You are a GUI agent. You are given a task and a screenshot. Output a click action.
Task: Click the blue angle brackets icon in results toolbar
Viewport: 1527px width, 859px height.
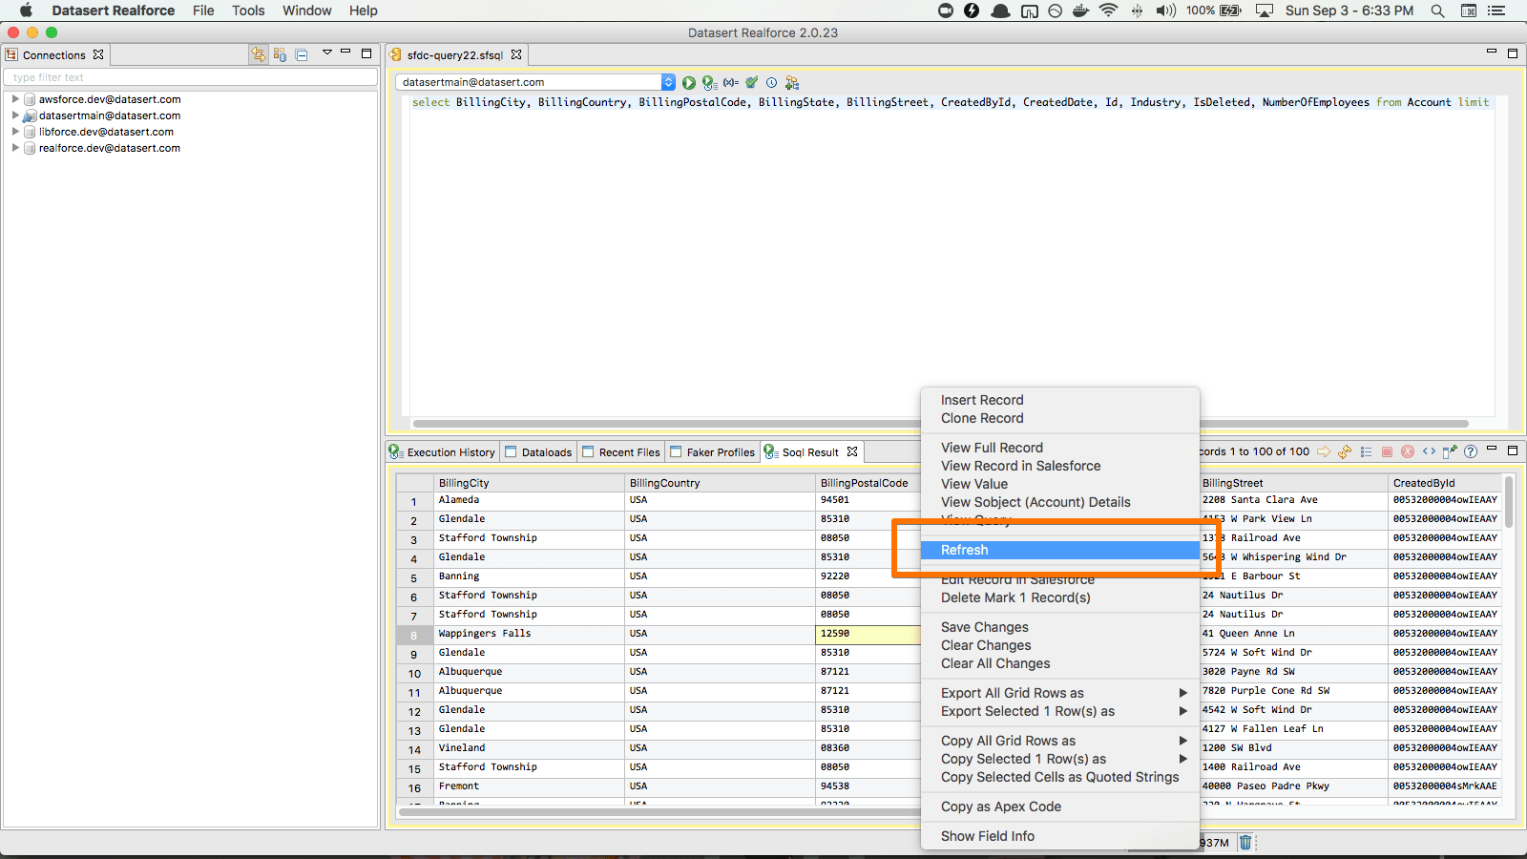point(1429,451)
